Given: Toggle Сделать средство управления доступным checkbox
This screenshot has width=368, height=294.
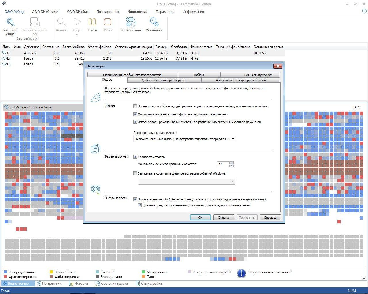Looking at the screenshot, I should click(140, 205).
